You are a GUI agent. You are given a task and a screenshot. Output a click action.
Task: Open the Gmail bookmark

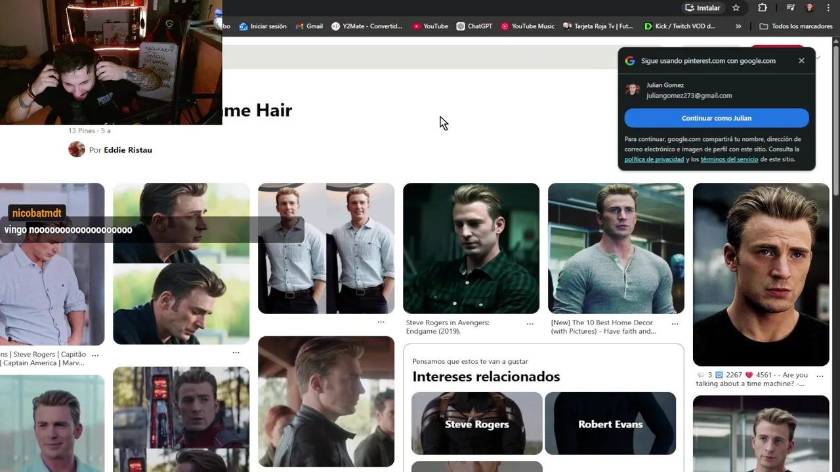point(309,26)
